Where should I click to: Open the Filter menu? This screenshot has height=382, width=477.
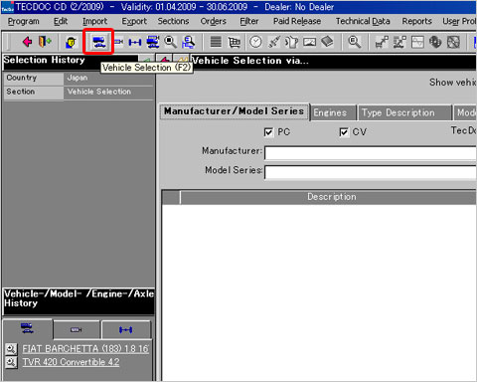(249, 21)
